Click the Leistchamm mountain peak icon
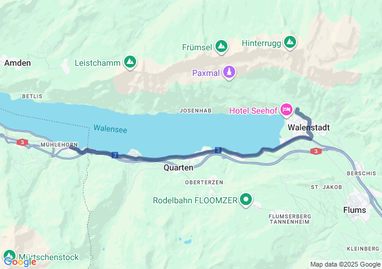 tap(130, 62)
